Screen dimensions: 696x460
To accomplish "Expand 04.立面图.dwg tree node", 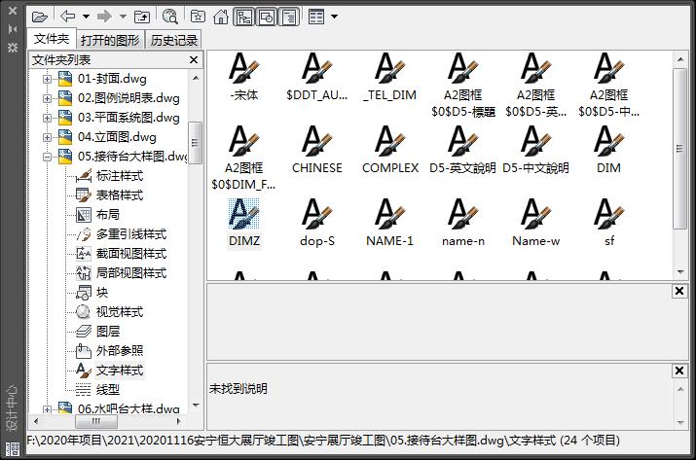I will (x=47, y=137).
